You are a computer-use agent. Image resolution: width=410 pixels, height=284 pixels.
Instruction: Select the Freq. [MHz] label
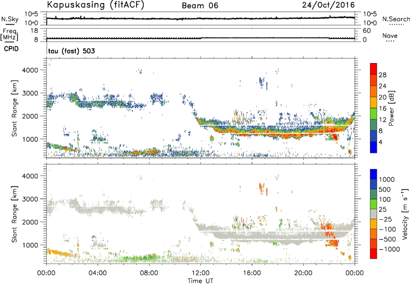(x=9, y=34)
